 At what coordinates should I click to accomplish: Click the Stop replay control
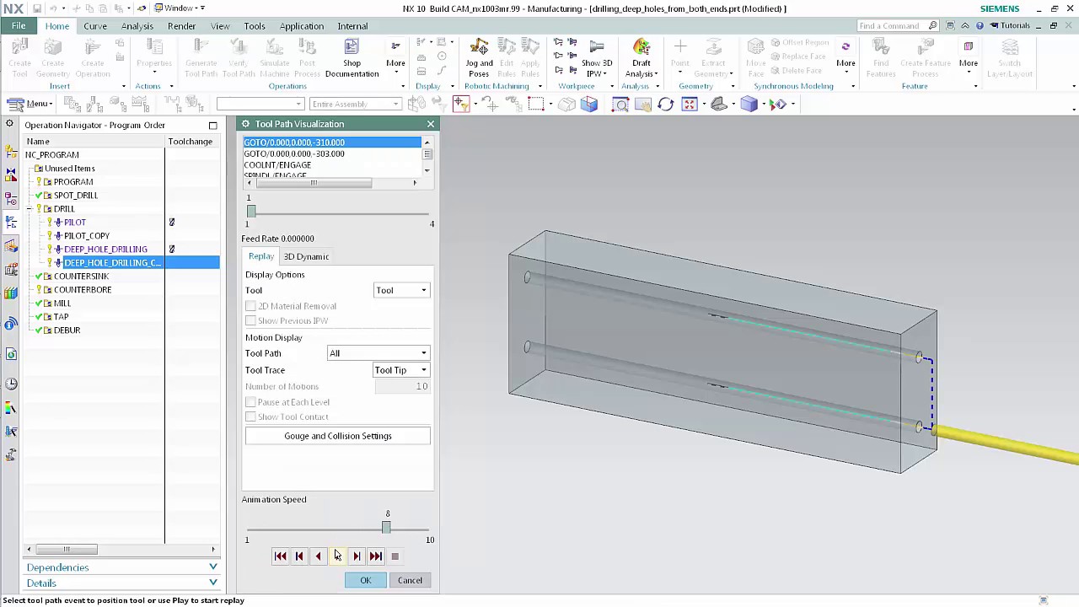pos(395,556)
